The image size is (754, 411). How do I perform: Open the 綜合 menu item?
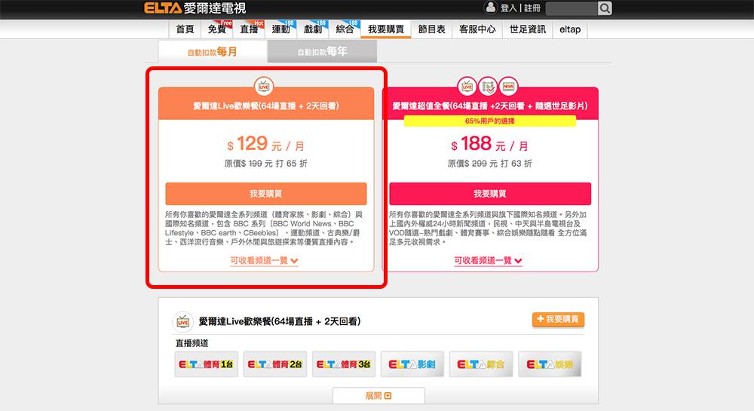click(345, 29)
